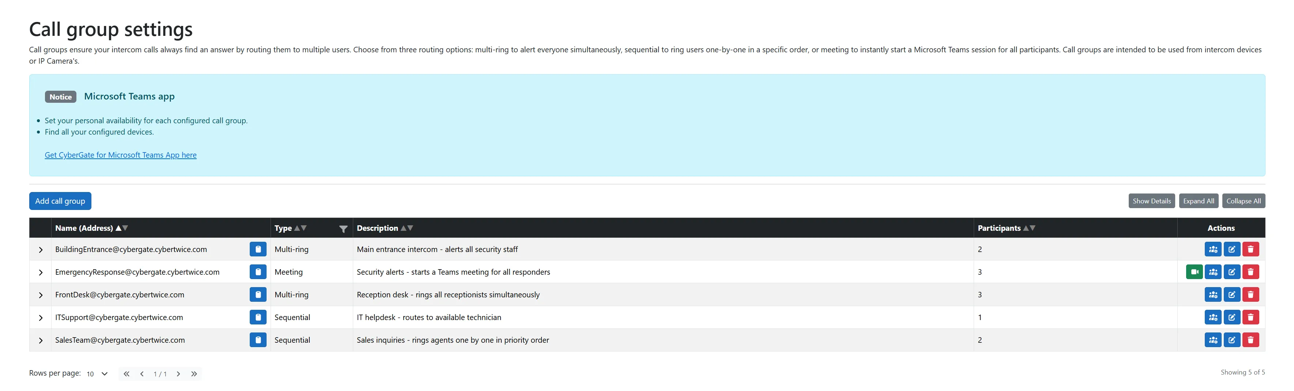Viewport: 1294px width, 391px height.
Task: Select the 'Showing 5 of 5' text
Action: pyautogui.click(x=1243, y=372)
